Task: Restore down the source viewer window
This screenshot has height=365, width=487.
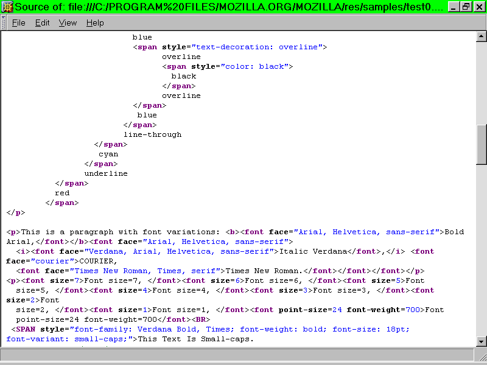Action: 466,7
